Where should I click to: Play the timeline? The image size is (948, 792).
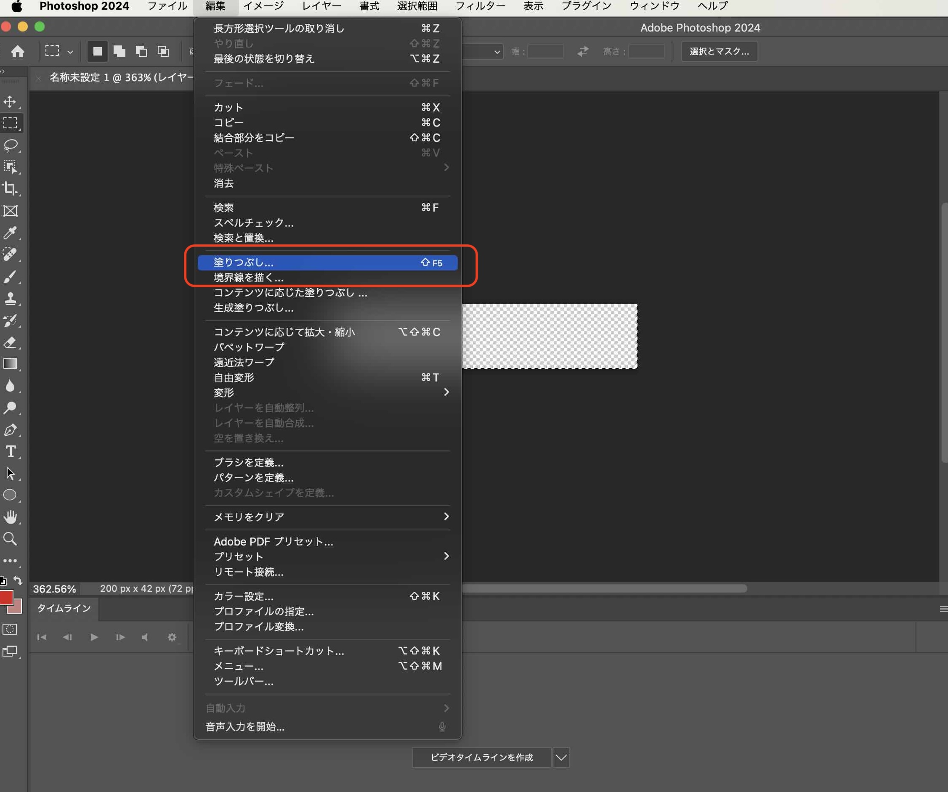94,638
